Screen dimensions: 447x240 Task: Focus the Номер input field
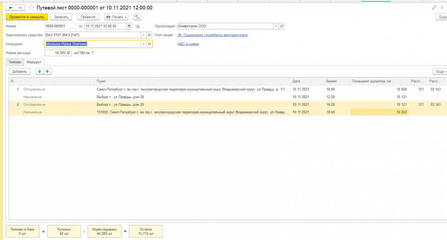coord(60,26)
